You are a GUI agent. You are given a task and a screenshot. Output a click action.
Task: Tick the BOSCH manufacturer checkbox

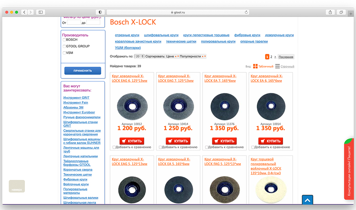point(64,40)
